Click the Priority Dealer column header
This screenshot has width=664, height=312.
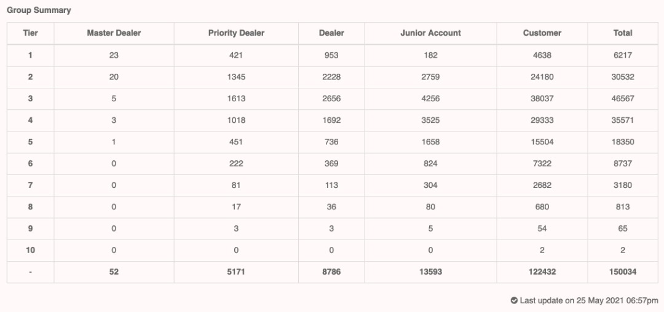(236, 33)
